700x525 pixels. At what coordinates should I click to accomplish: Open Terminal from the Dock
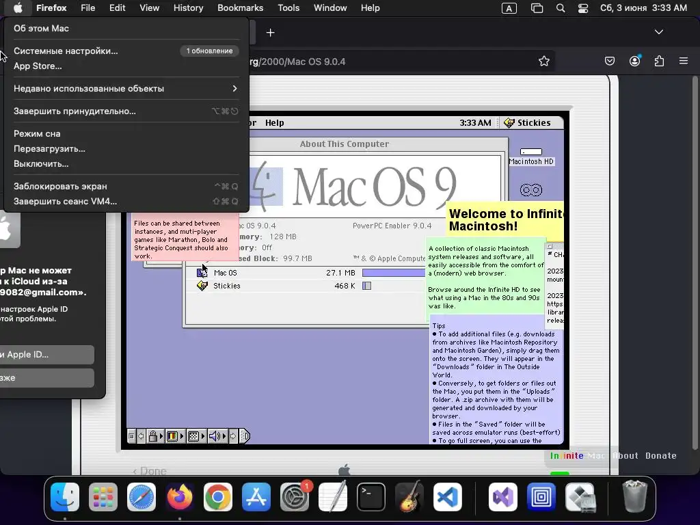pyautogui.click(x=371, y=497)
